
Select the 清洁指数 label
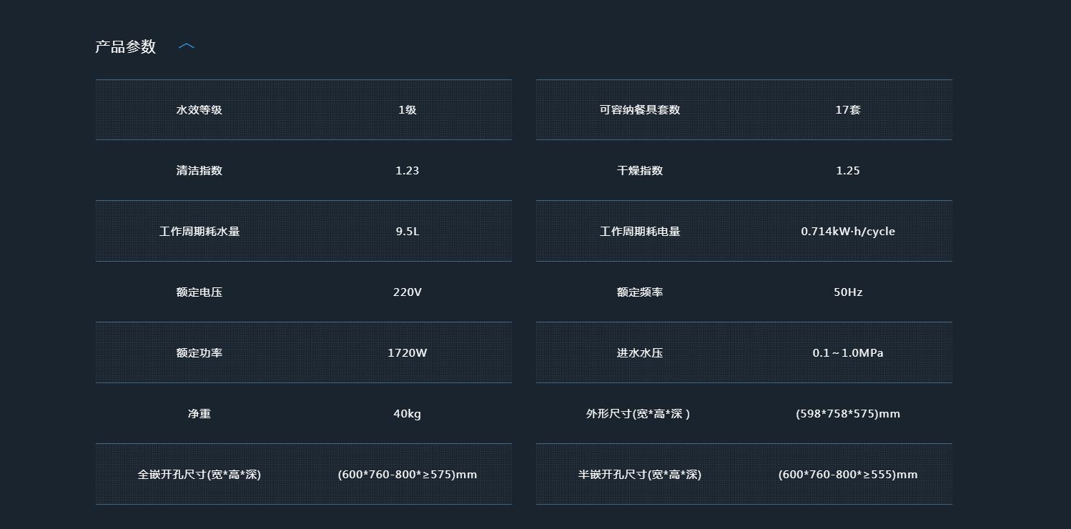199,171
